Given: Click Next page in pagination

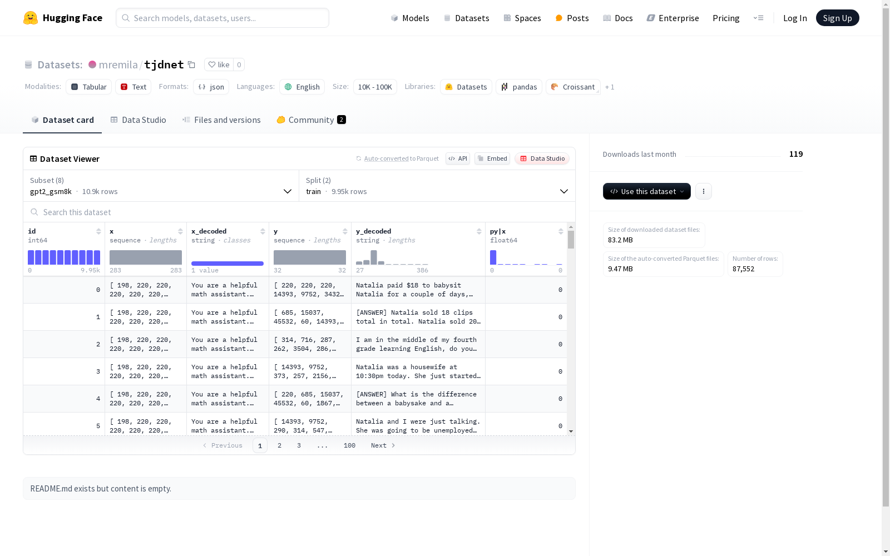Looking at the screenshot, I should (x=383, y=445).
